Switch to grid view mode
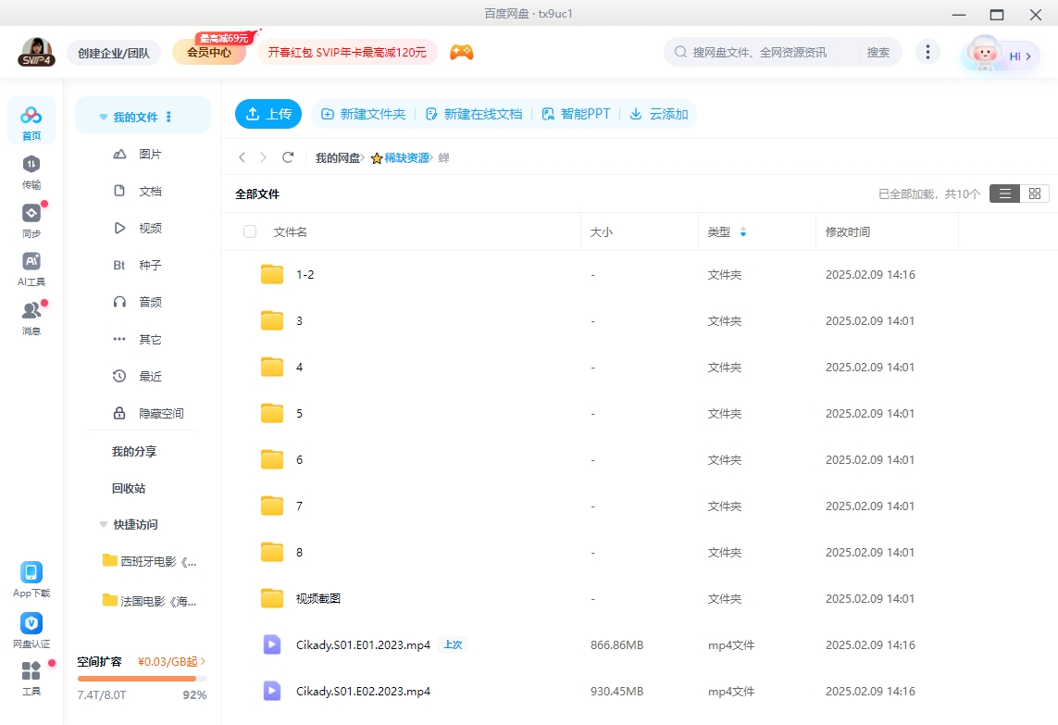 click(x=1034, y=194)
